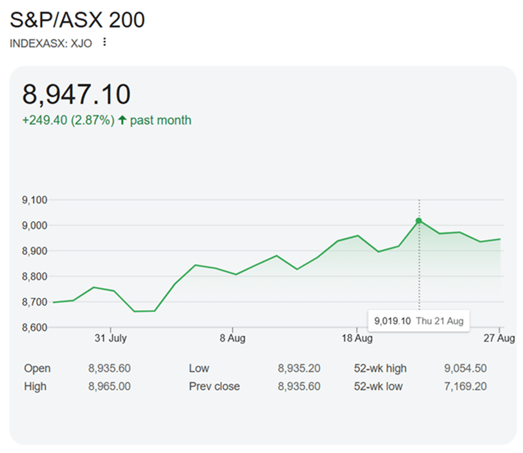This screenshot has height=453, width=523.
Task: Click the 52-wk low label
Action: tap(378, 386)
